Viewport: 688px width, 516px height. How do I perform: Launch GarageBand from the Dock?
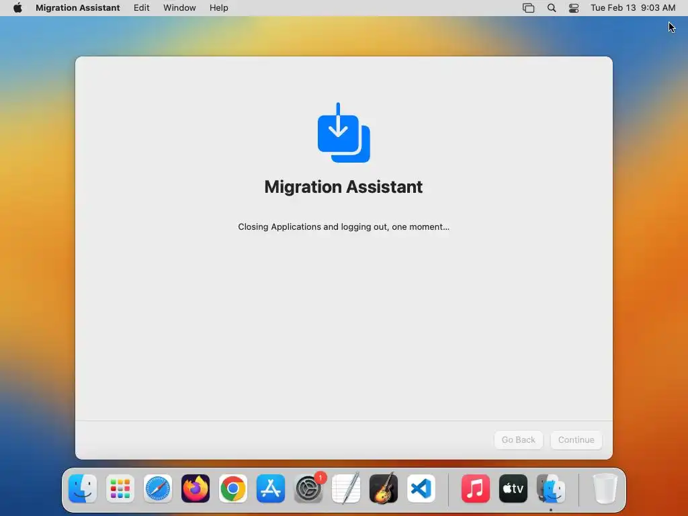coord(384,488)
